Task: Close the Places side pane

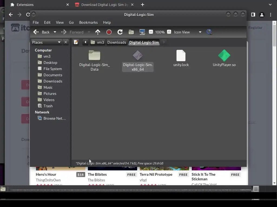Action: coord(66,42)
